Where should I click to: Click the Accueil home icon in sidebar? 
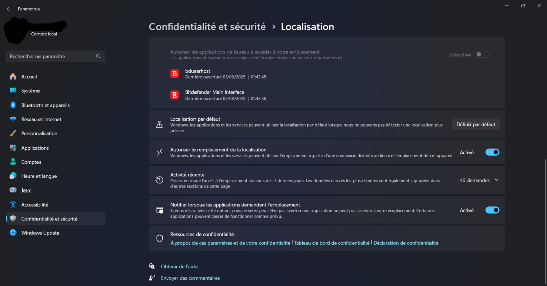pyautogui.click(x=13, y=76)
